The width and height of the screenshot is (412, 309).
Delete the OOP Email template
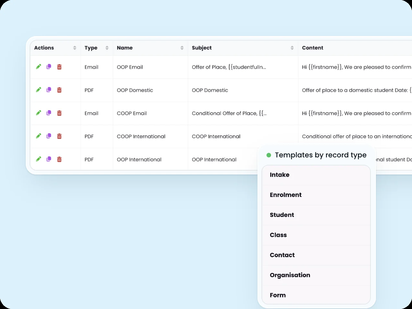pos(59,67)
